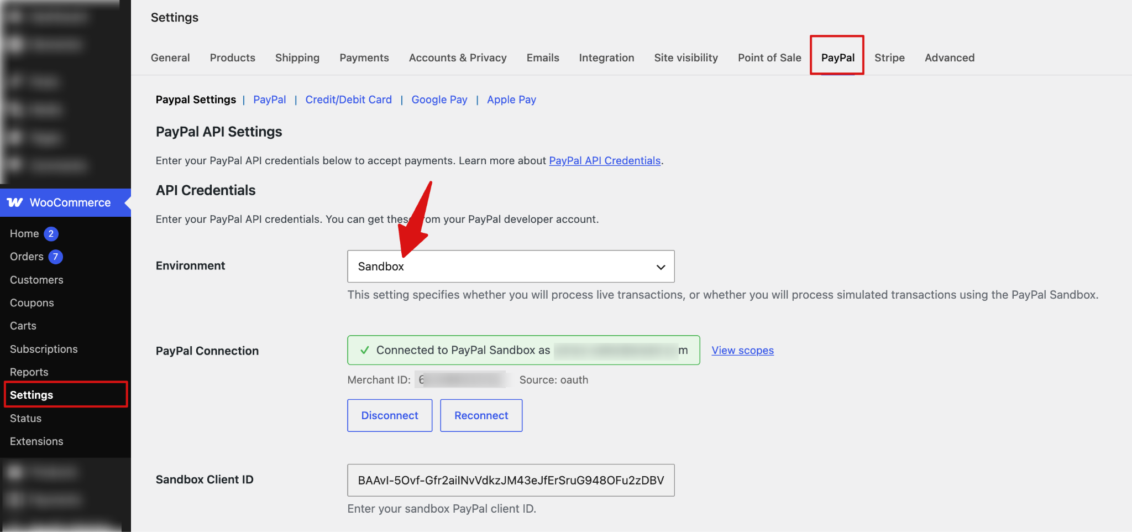Click the "Source: oauth" text
1132x532 pixels.
point(554,380)
